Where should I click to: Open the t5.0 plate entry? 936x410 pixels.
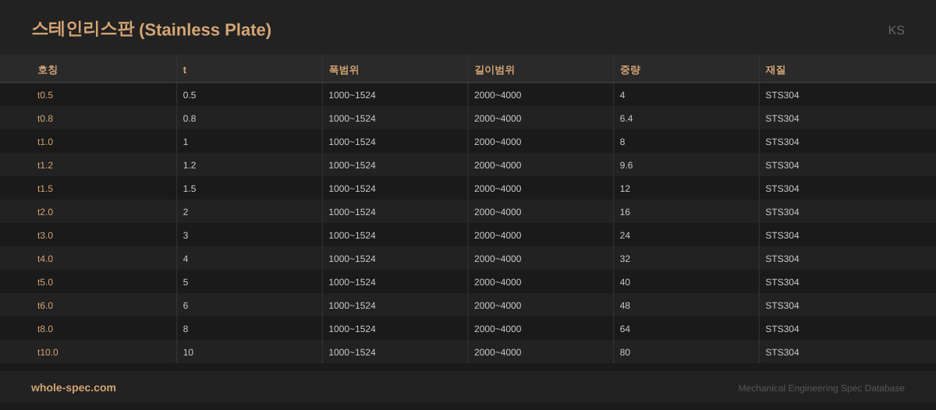(x=45, y=282)
